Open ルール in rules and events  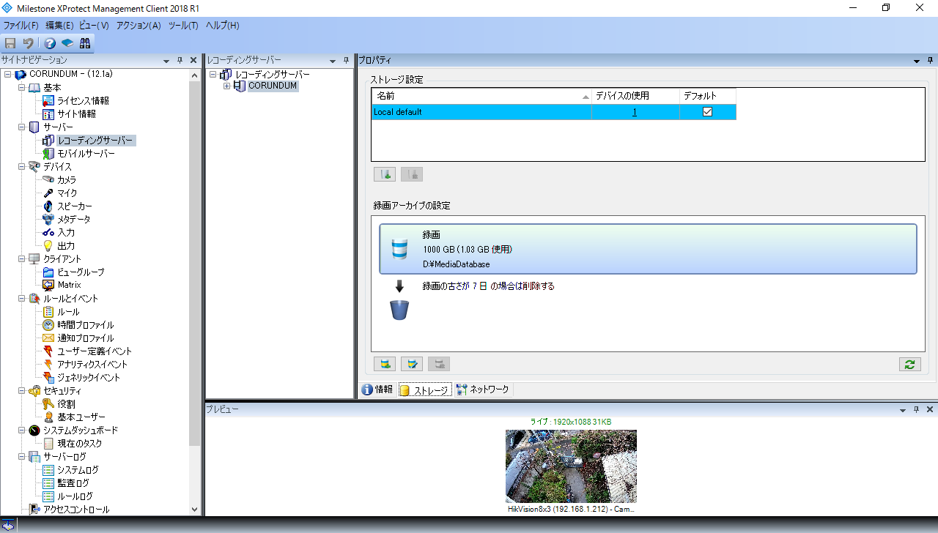click(x=68, y=312)
